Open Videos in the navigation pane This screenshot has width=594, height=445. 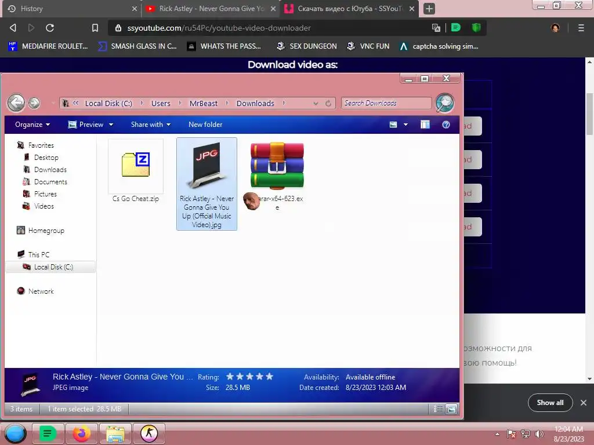(44, 206)
